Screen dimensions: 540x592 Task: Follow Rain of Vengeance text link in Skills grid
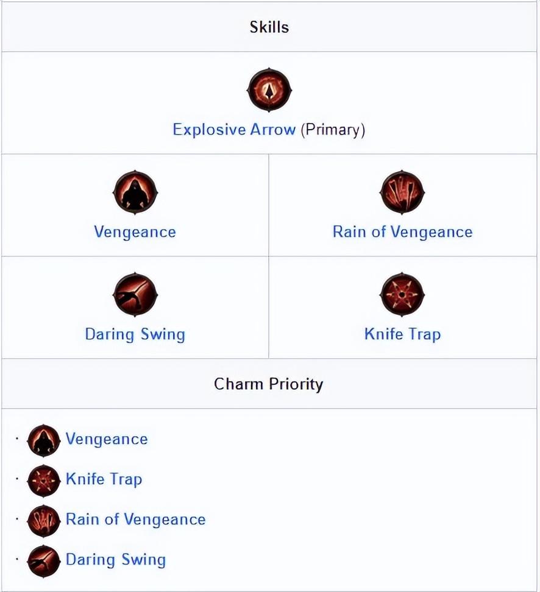coord(402,232)
